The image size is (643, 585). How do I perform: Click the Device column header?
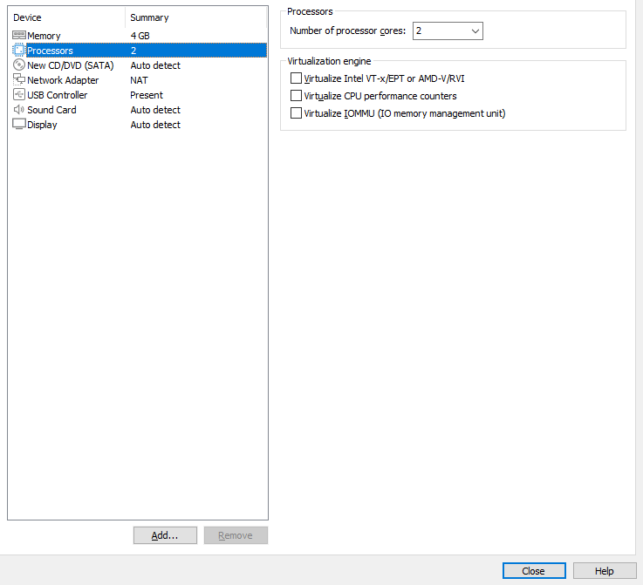pyautogui.click(x=27, y=17)
